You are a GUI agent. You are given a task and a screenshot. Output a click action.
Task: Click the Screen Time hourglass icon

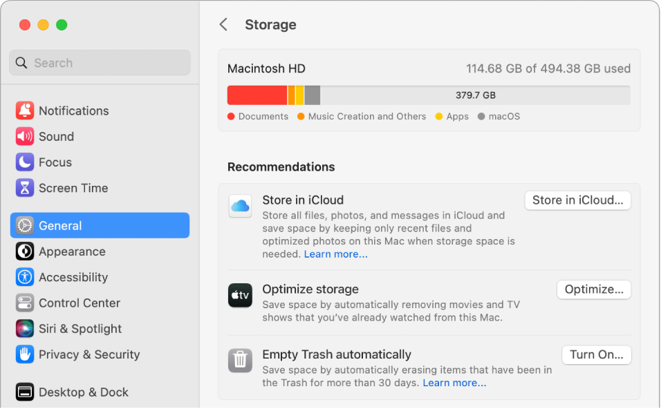click(x=25, y=187)
